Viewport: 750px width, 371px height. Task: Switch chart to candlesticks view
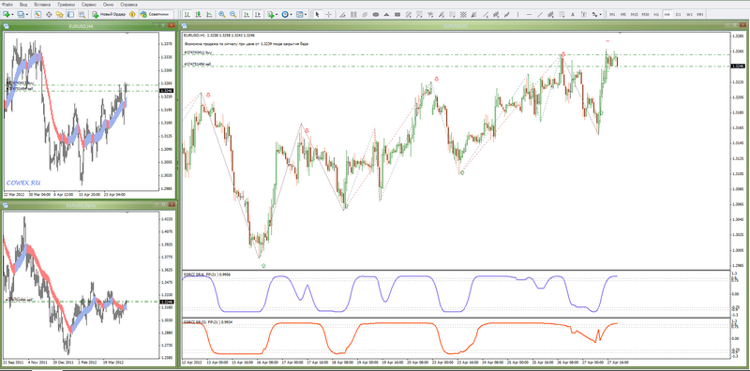pos(198,14)
